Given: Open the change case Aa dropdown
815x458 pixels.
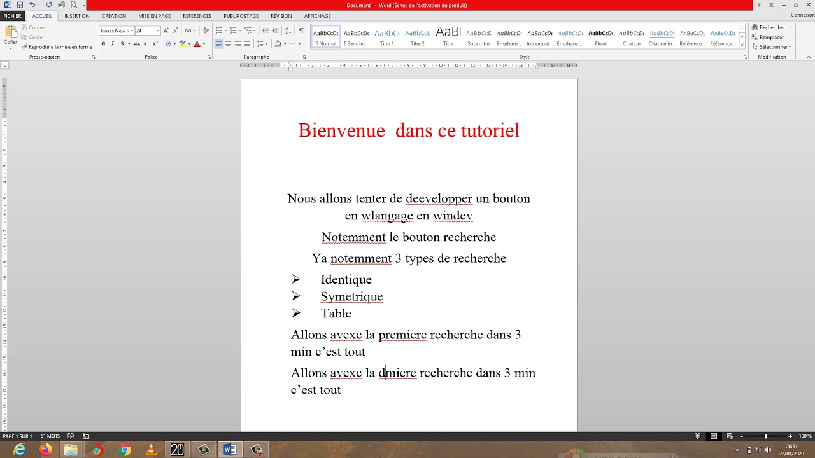Looking at the screenshot, I should pyautogui.click(x=190, y=31).
